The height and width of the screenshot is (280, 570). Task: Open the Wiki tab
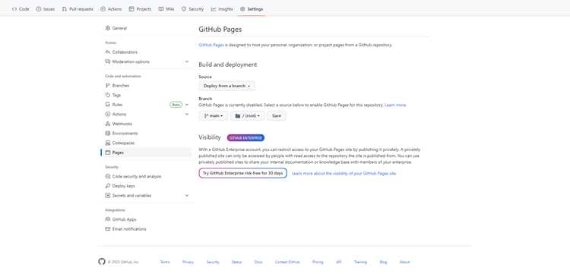pyautogui.click(x=166, y=9)
